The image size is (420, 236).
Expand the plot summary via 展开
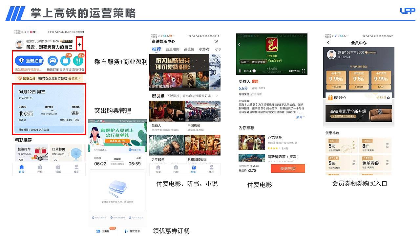click(x=301, y=117)
